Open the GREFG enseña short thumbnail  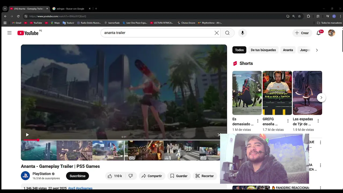277,93
